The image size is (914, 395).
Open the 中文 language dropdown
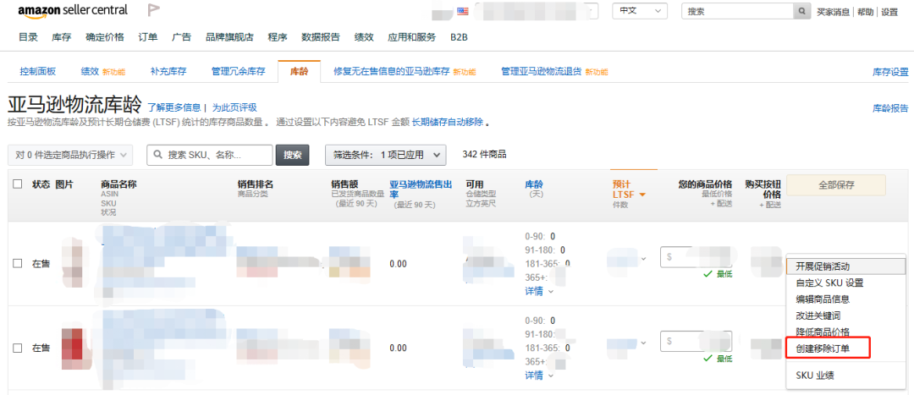pyautogui.click(x=640, y=11)
